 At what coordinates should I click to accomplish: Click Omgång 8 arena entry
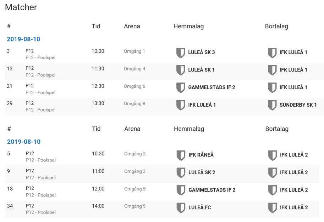click(134, 103)
